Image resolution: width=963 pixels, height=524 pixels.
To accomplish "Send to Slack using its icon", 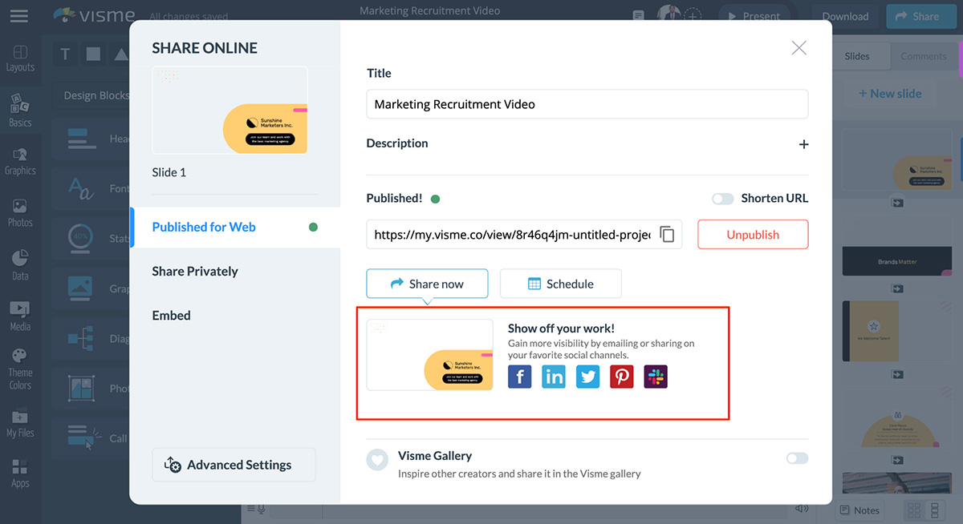I will point(656,377).
